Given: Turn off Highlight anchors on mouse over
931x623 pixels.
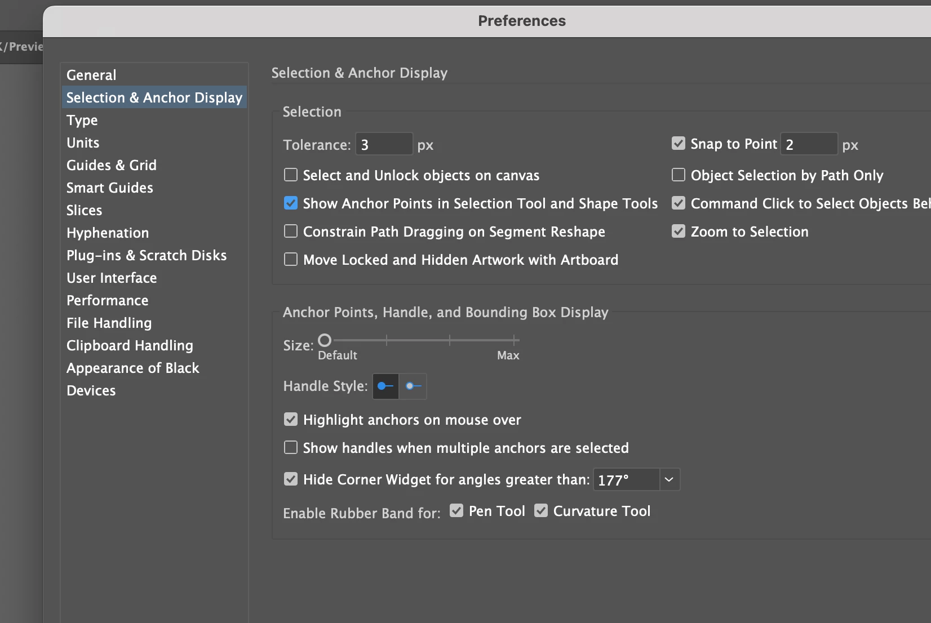Looking at the screenshot, I should (x=291, y=420).
